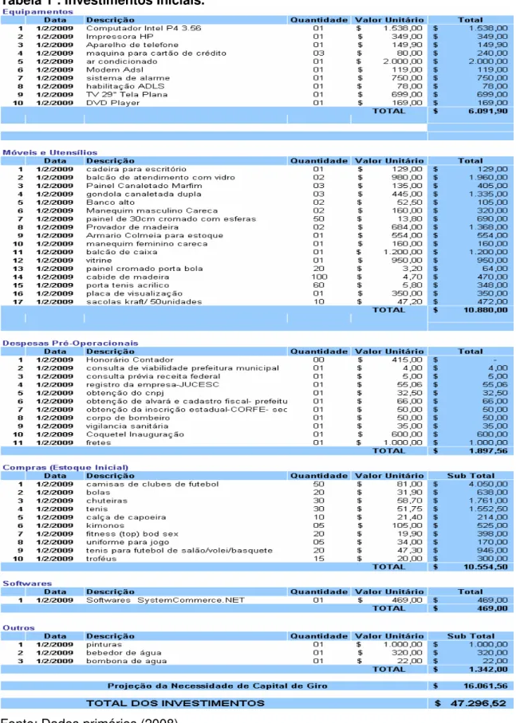Viewport: 516px width, 723px height.
Task: Click 'gondola canaletada dupla' description
Action: click(x=144, y=195)
